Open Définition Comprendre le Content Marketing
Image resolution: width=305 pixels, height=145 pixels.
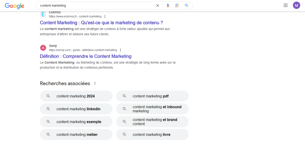tap(85, 56)
